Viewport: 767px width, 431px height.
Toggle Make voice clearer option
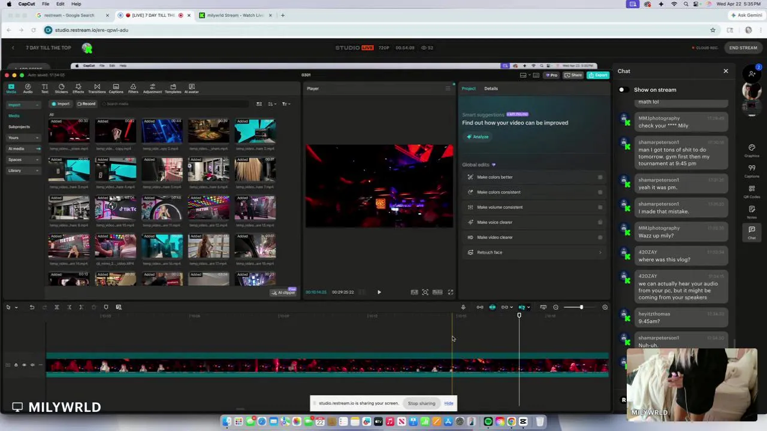[600, 222]
